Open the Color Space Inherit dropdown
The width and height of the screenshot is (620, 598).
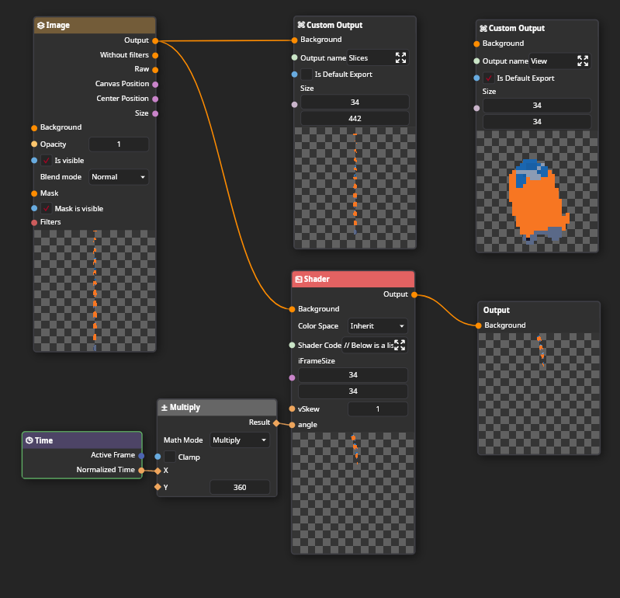click(x=377, y=326)
